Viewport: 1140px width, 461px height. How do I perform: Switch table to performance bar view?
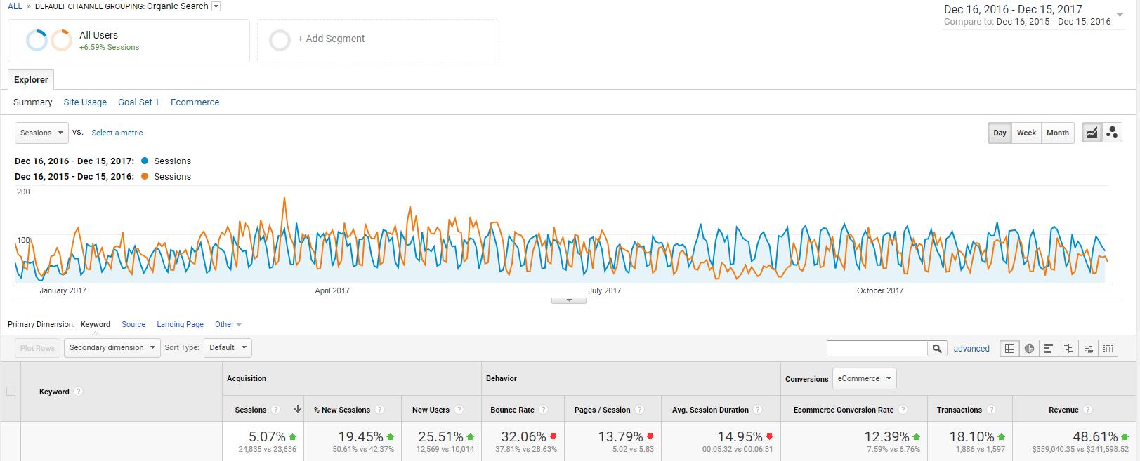click(1049, 348)
